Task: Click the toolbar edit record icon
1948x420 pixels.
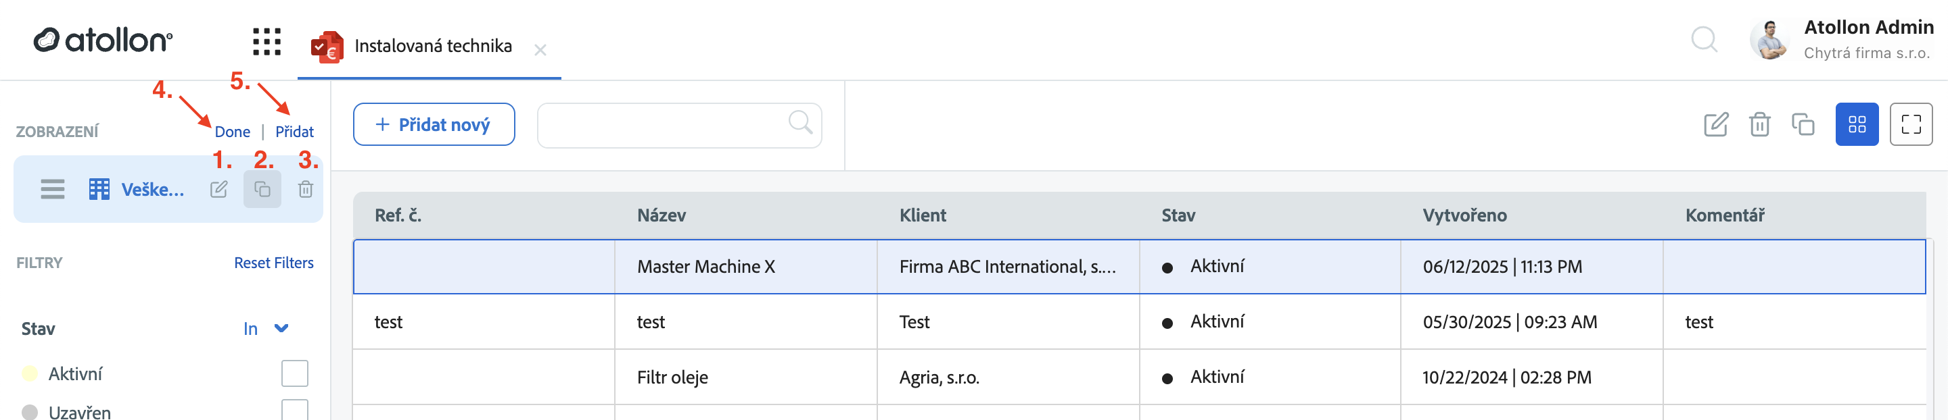Action: click(1716, 125)
